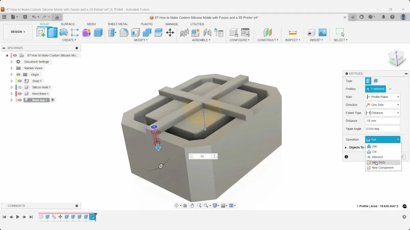
Task: Open the Start dropdown set to Profile Plane
Action: point(383,97)
